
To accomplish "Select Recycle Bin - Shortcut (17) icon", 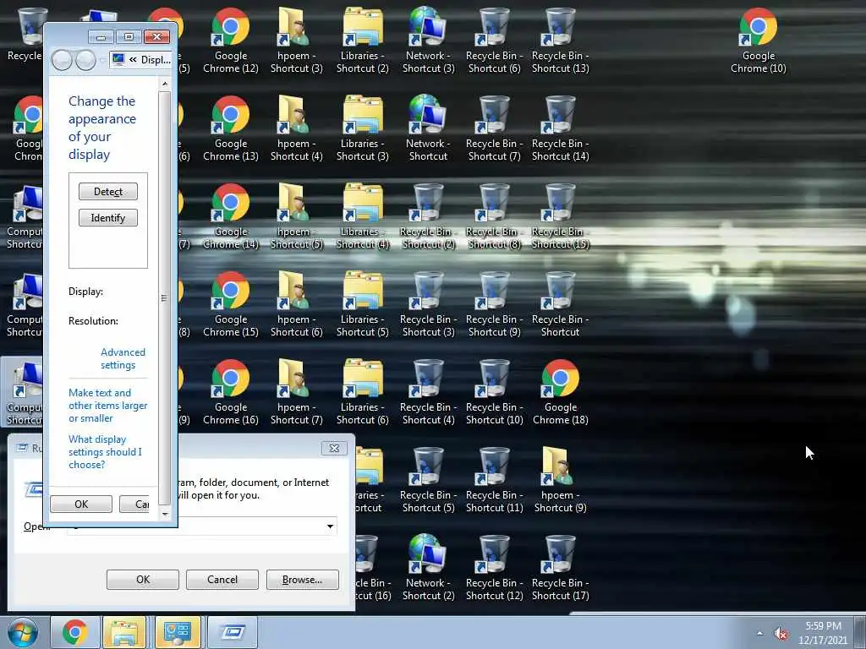I will (560, 568).
